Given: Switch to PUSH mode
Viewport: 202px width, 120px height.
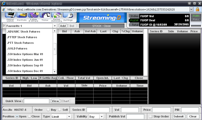Looking at the screenshot, I should (196, 16).
